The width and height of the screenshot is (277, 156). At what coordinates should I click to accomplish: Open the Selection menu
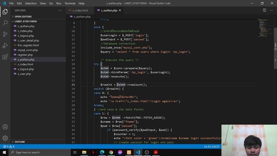[31, 3]
